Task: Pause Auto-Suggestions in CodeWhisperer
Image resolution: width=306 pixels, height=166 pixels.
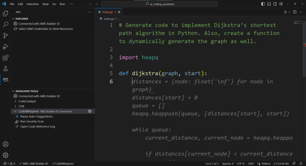Action: (x=36, y=116)
